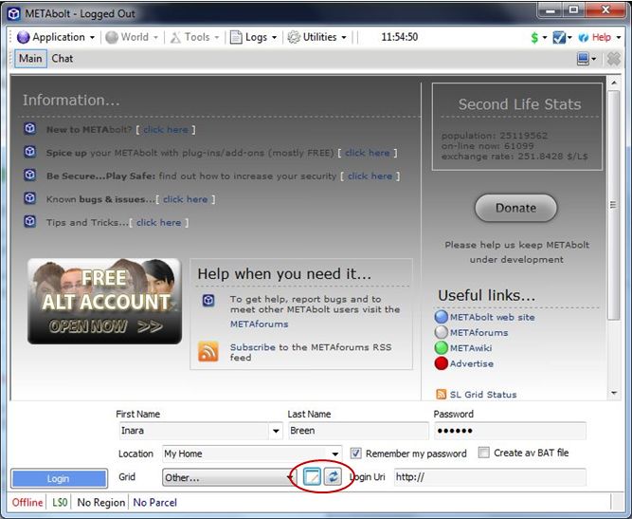Click the refresh grid list icon

333,477
